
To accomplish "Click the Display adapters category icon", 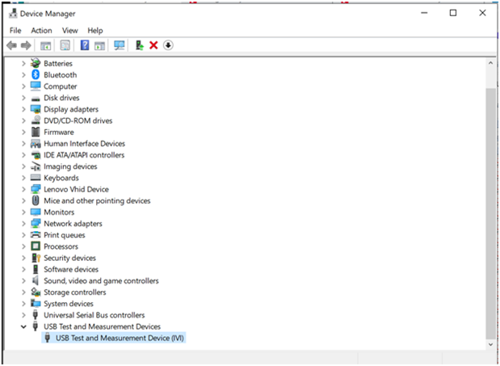I will click(36, 109).
